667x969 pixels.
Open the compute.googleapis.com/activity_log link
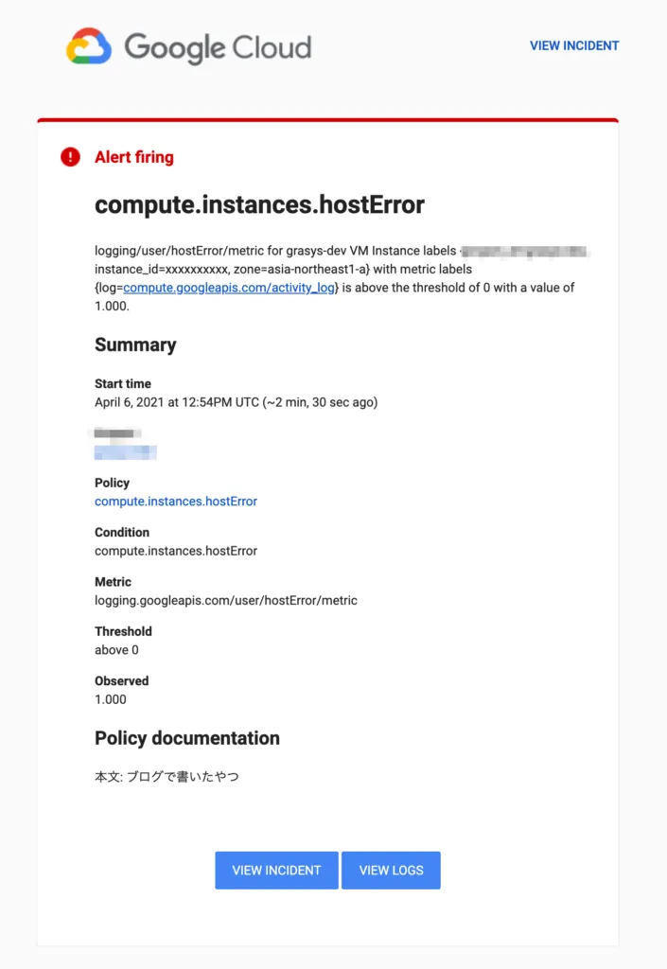coord(229,288)
